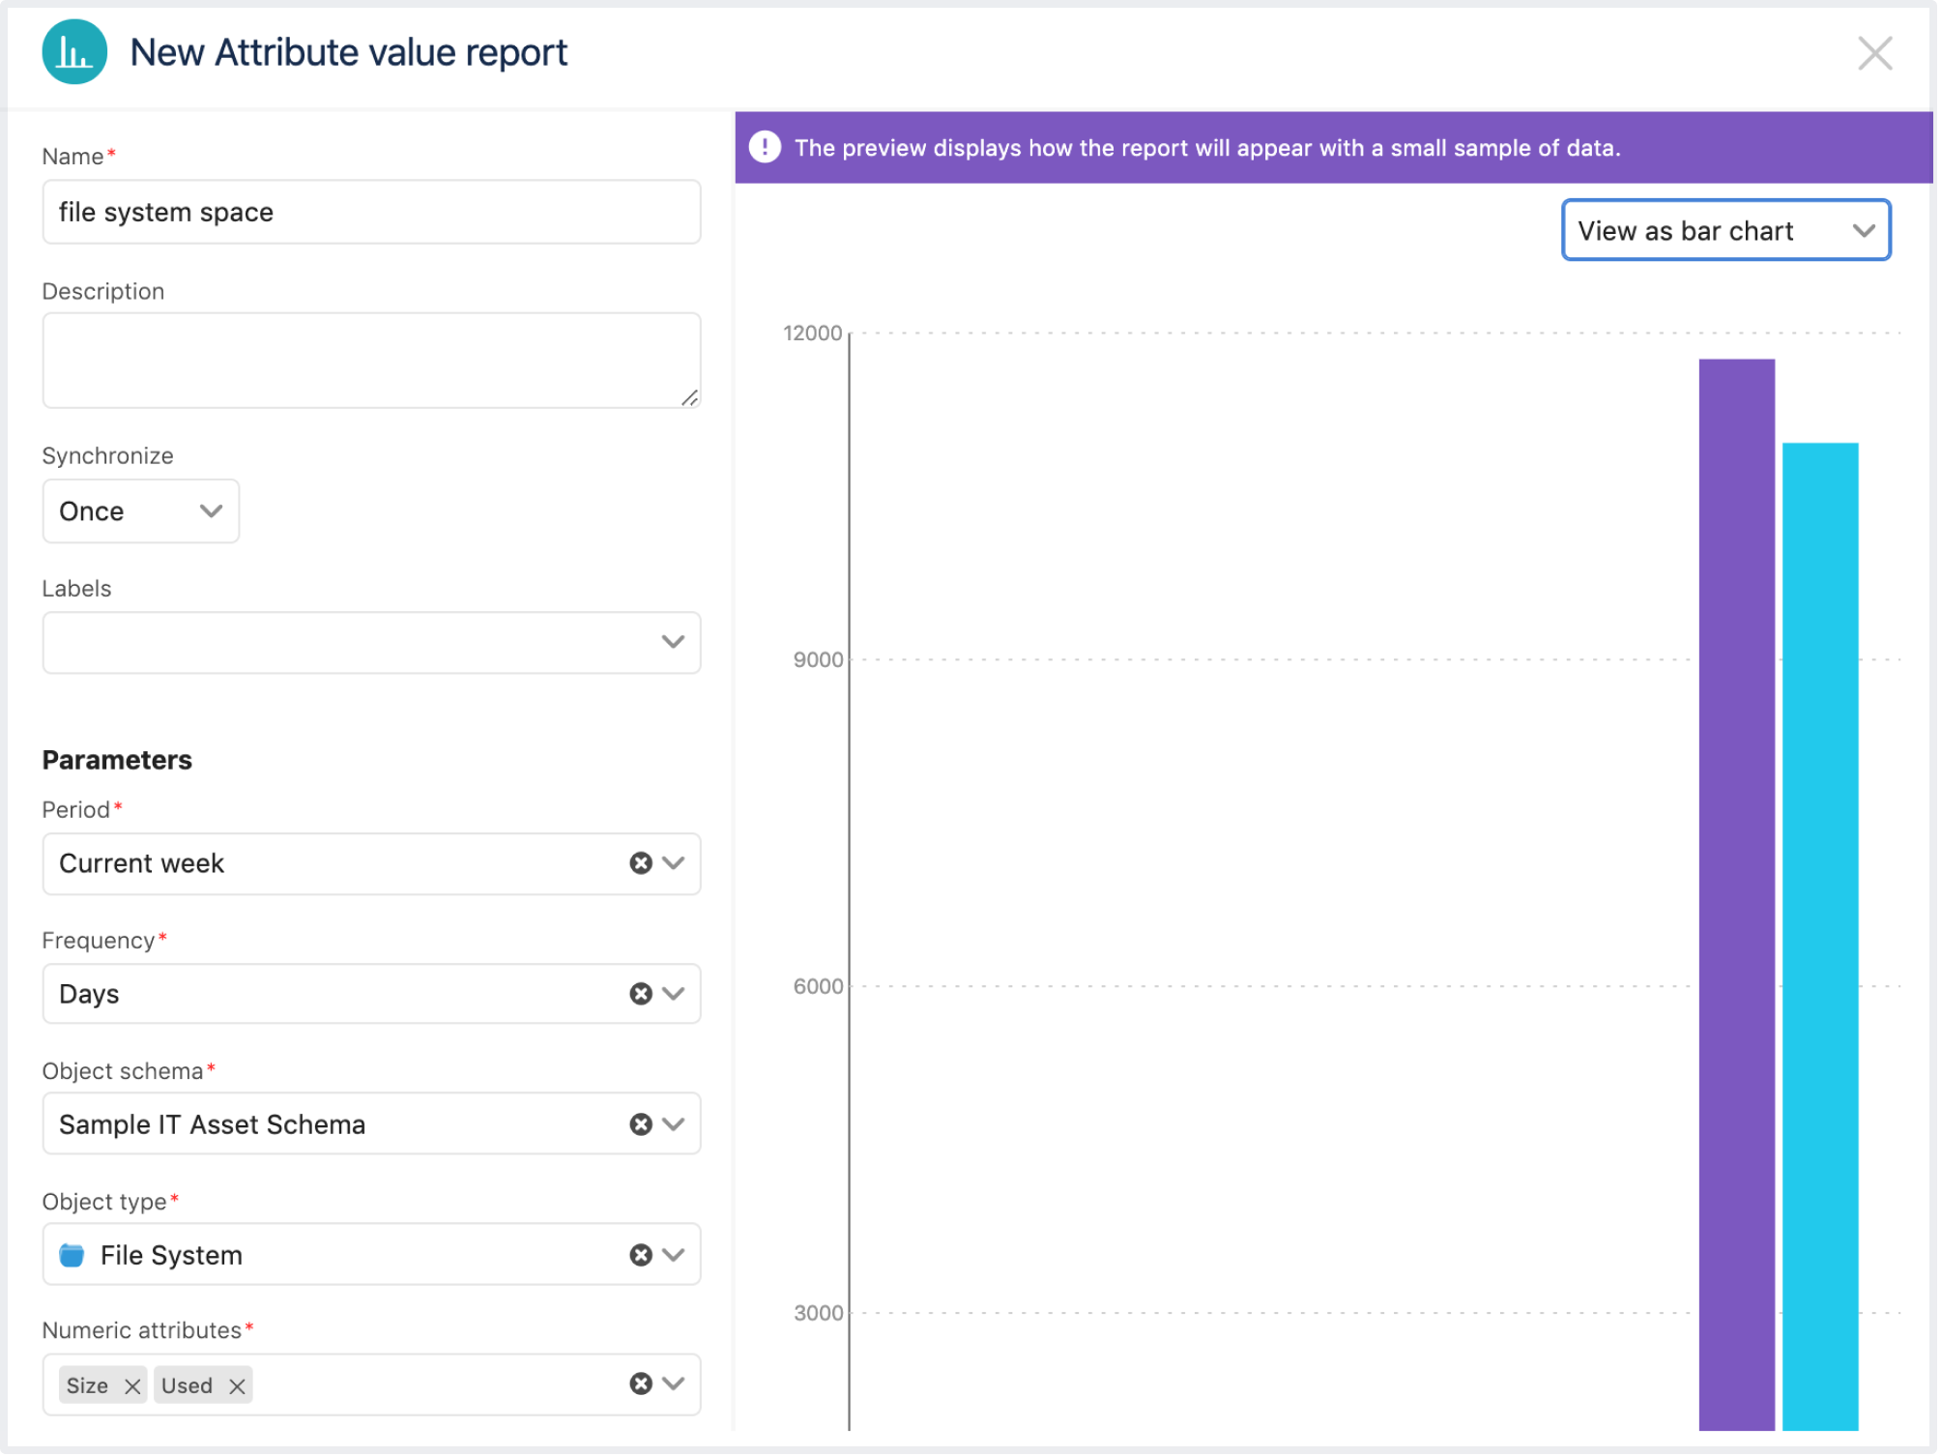Open the View as bar chart selector
The width and height of the screenshot is (1941, 1456).
click(x=1728, y=230)
